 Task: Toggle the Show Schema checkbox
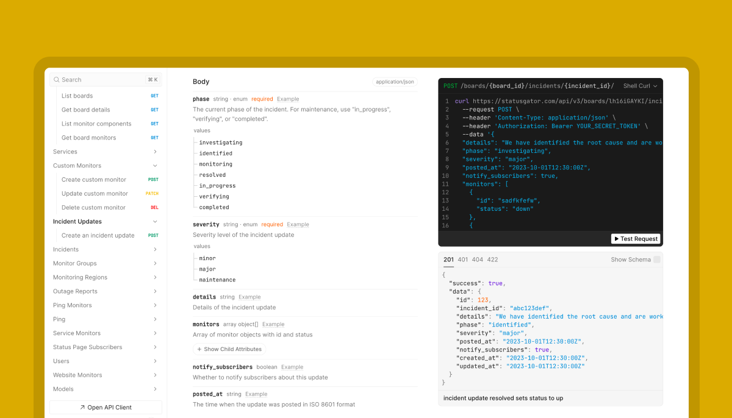[x=656, y=260]
